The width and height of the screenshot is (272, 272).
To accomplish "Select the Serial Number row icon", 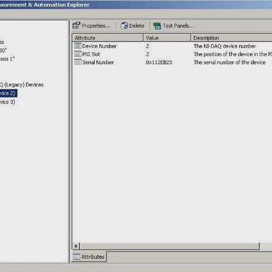I will coord(77,62).
